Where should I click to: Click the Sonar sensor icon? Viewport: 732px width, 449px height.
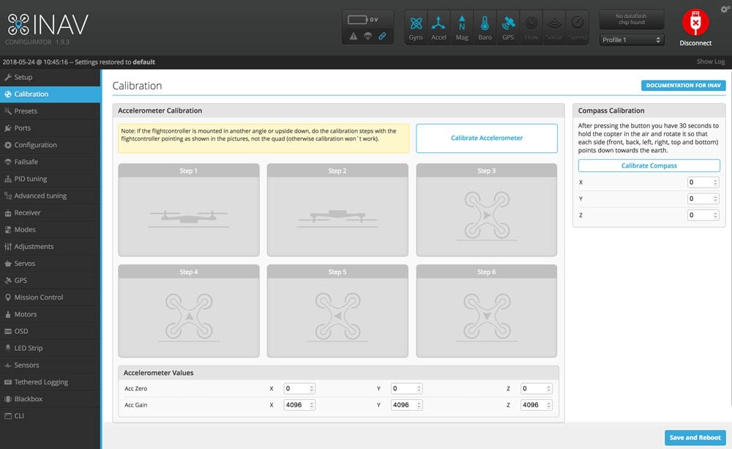554,28
